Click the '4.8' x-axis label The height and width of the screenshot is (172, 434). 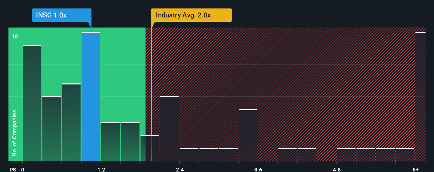[x=337, y=169]
